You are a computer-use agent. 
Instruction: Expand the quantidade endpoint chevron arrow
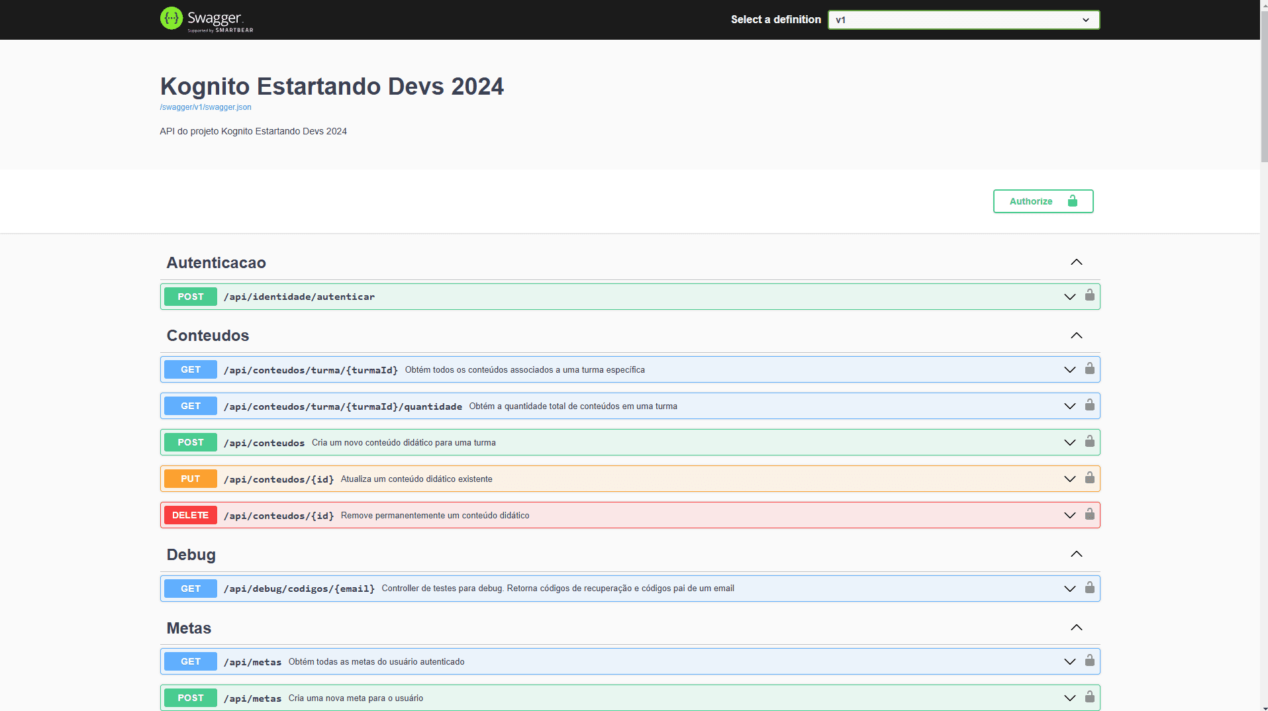tap(1069, 406)
